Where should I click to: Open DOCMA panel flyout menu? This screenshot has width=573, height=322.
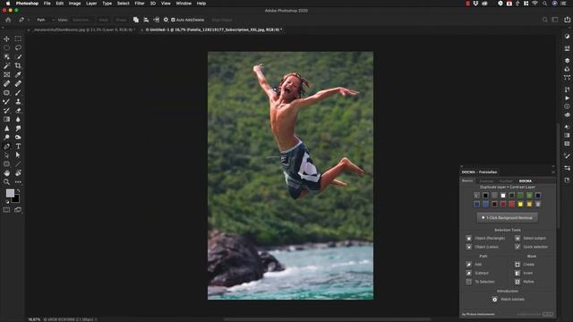[x=553, y=172]
